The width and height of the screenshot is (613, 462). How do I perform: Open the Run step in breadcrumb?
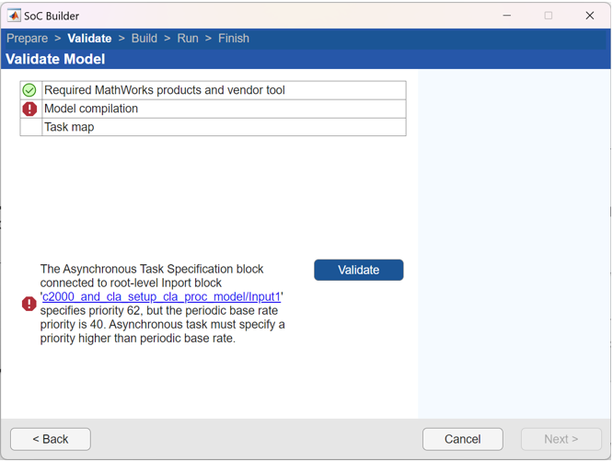(x=188, y=39)
